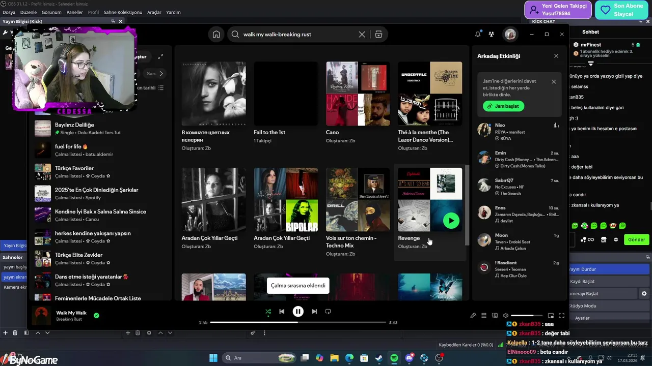Adjust the Spotify volume slider

[x=526, y=316]
